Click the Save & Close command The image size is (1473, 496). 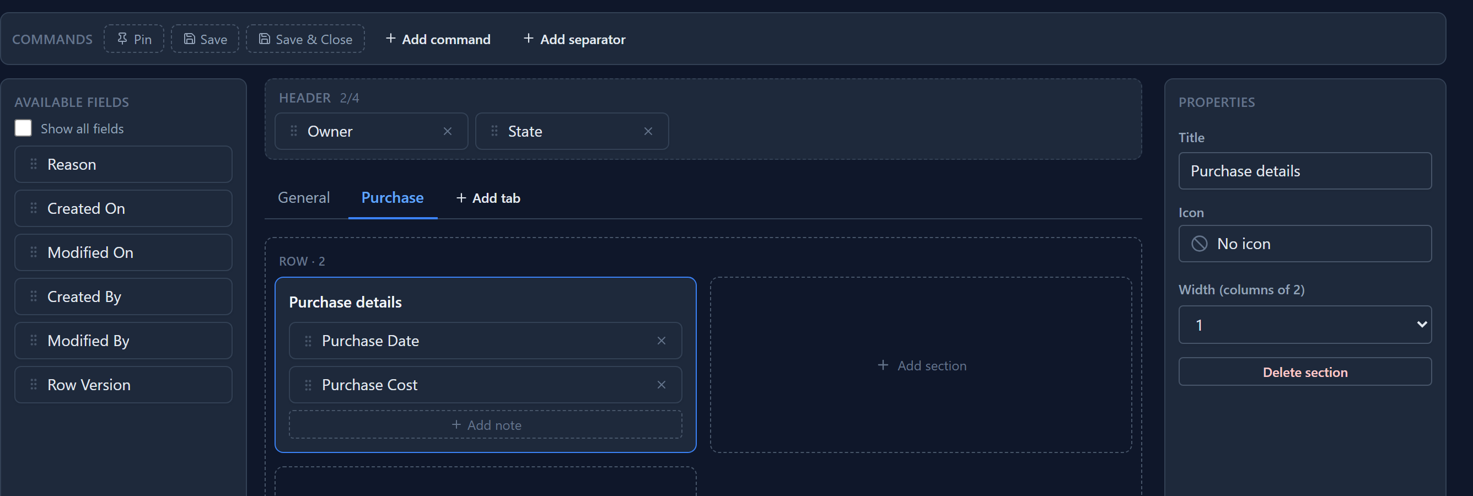305,39
